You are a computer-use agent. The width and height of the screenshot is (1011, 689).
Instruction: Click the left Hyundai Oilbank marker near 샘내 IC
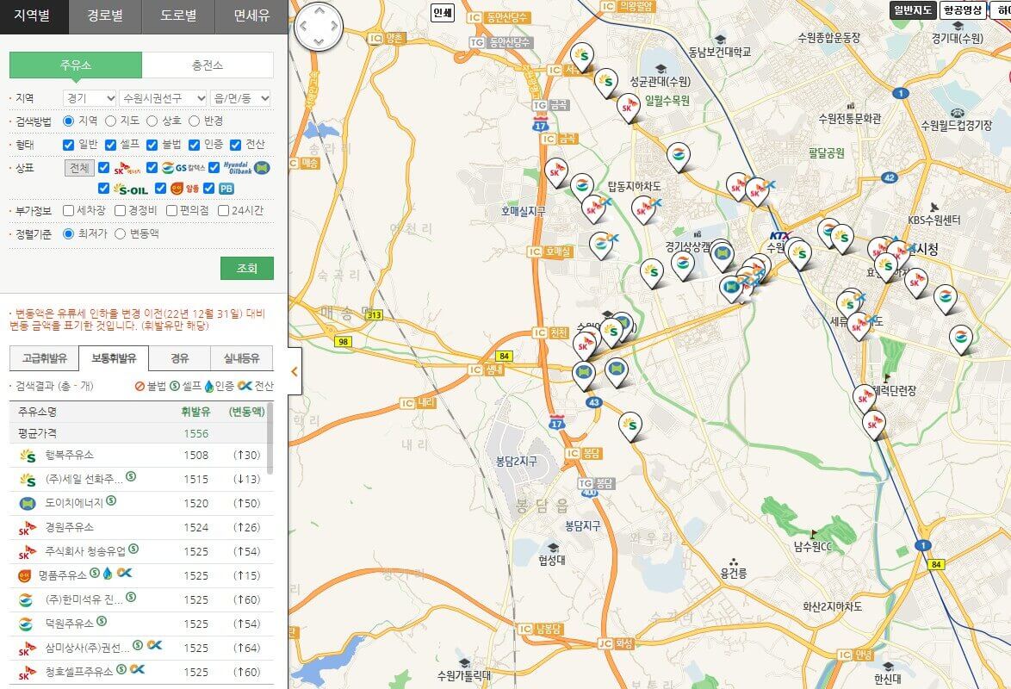pos(584,375)
